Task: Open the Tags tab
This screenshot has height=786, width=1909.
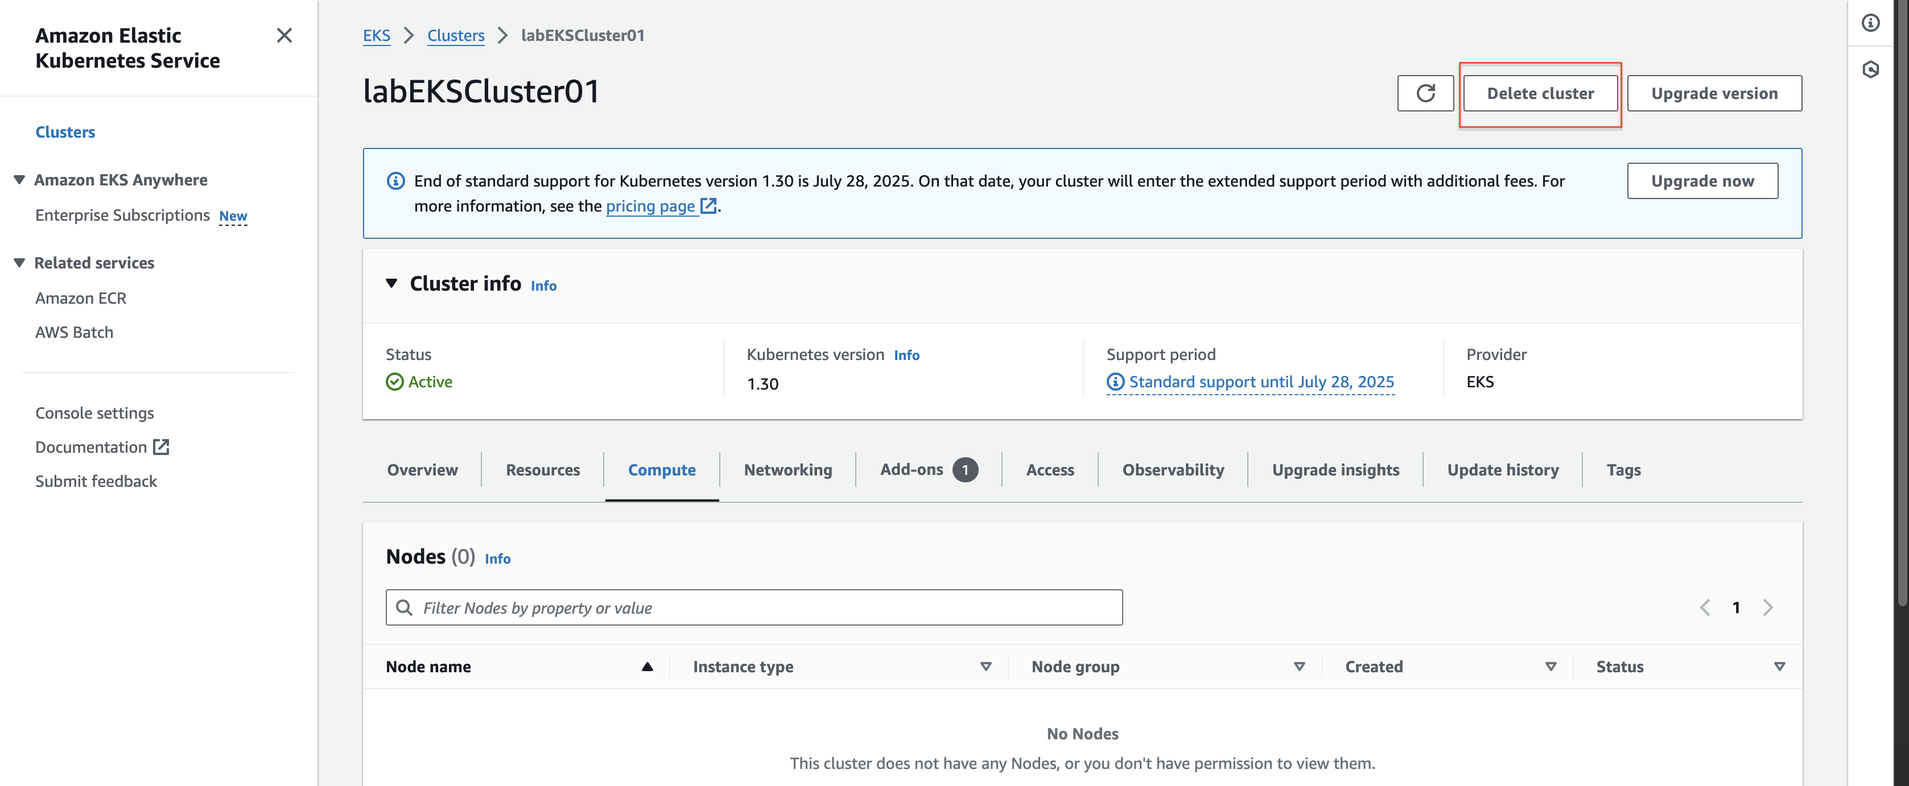Action: tap(1623, 470)
